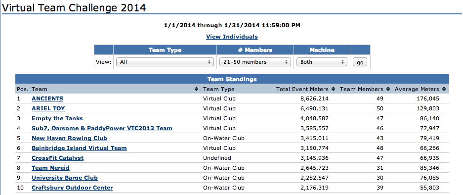Image resolution: width=463 pixels, height=195 pixels.
Task: Click the Team Standings table title
Action: coord(232,79)
